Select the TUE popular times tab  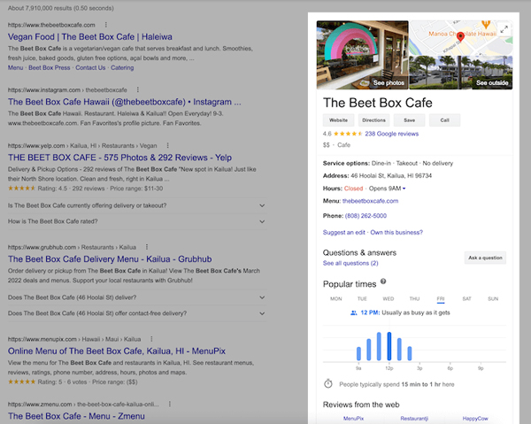(362, 298)
